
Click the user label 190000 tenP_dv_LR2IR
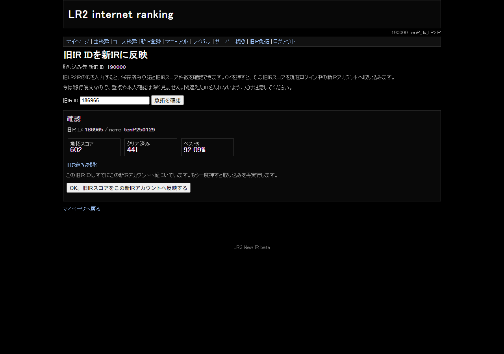click(416, 33)
